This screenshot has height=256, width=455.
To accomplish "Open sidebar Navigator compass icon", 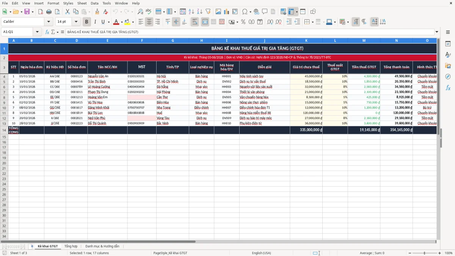I will click(x=448, y=77).
